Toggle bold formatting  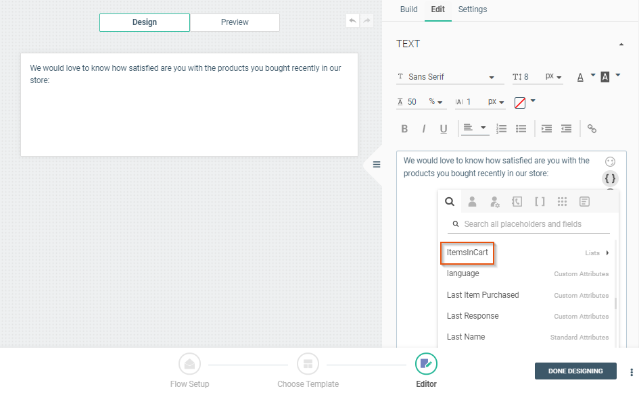(404, 129)
